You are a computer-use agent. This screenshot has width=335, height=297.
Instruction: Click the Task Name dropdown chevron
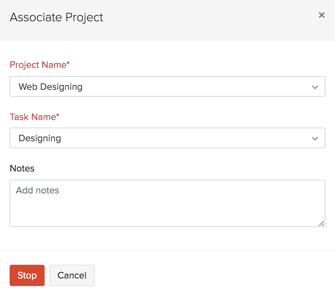pyautogui.click(x=315, y=139)
